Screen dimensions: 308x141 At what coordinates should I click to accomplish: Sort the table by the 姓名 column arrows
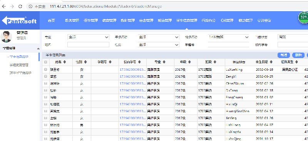pos(65,62)
